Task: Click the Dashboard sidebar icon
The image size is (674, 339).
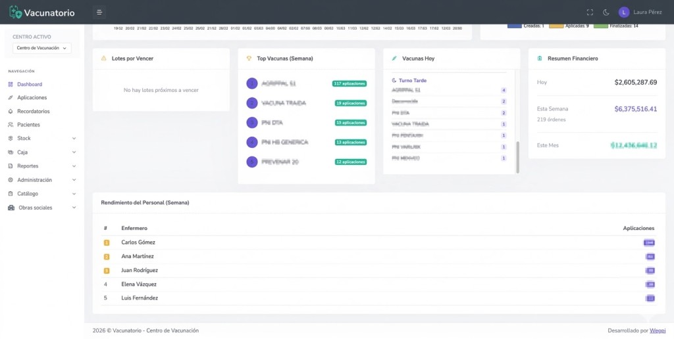Action: coord(11,85)
